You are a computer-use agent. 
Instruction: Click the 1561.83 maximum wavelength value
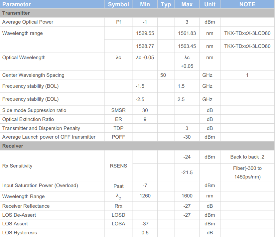coord(187,33)
